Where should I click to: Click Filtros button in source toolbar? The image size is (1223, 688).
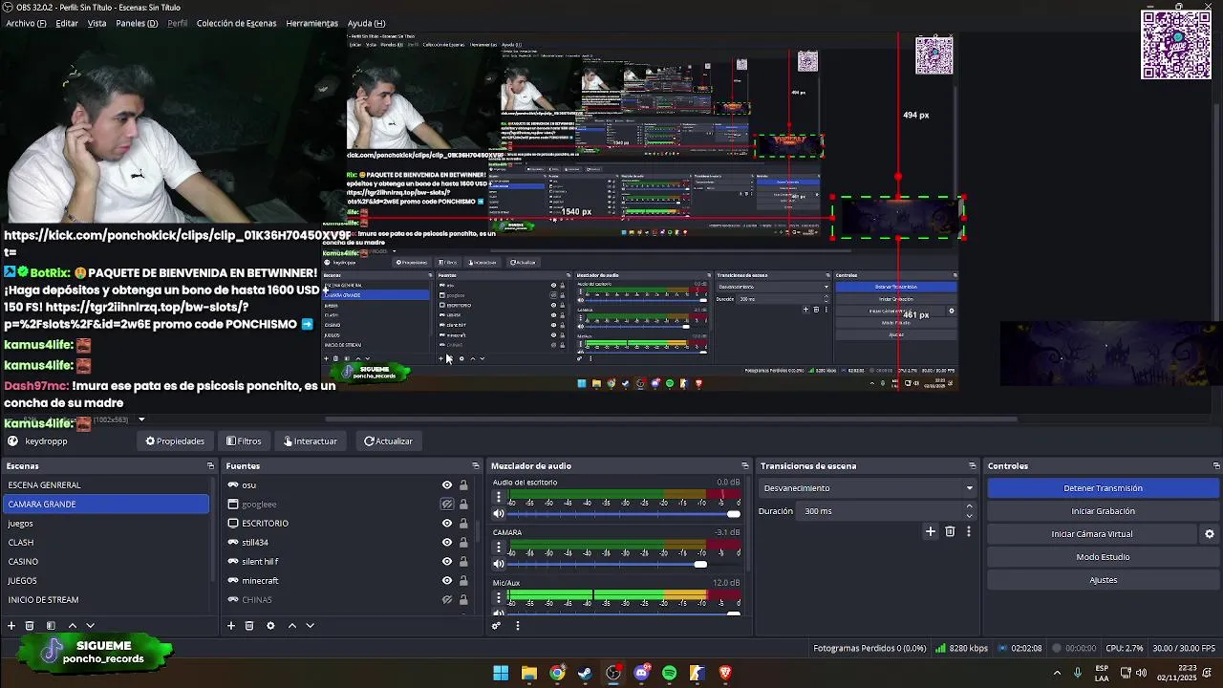tap(244, 441)
